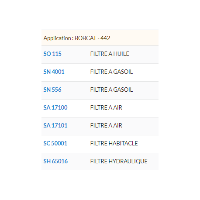
Task: Open the SO 115 part link
Action: 52,54
